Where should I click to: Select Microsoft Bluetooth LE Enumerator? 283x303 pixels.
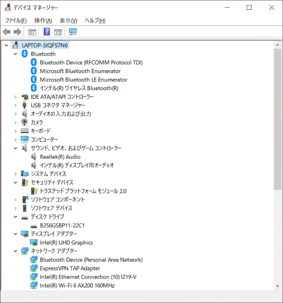click(83, 80)
